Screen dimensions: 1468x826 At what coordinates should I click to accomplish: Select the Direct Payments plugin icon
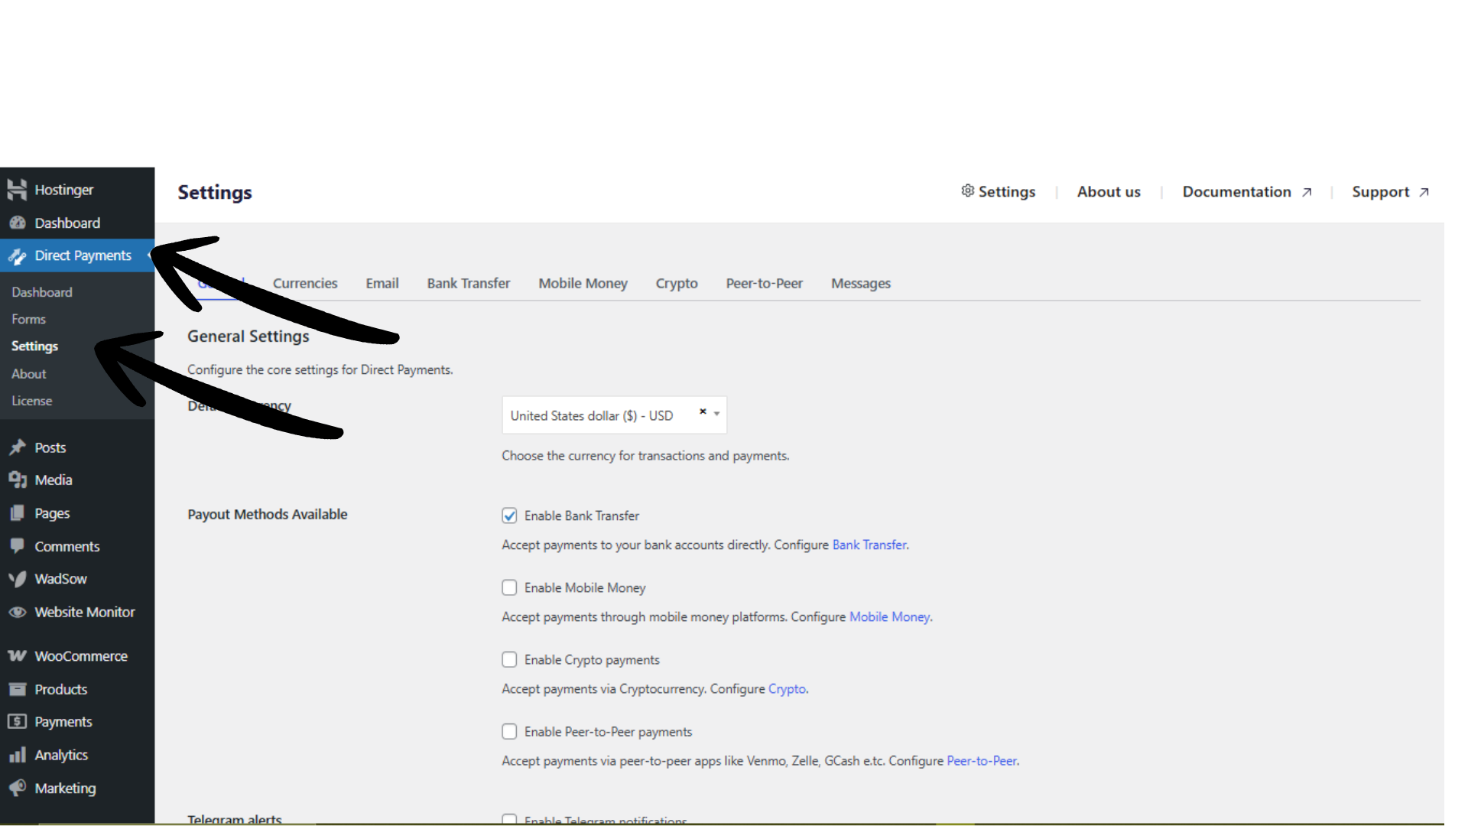17,255
